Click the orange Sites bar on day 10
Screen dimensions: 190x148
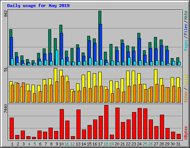pyautogui.click(x=62, y=89)
